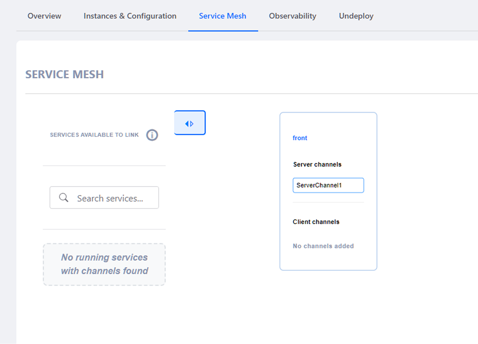This screenshot has height=344, width=478.
Task: Toggle the services panel with the arrows button
Action: pyautogui.click(x=190, y=123)
